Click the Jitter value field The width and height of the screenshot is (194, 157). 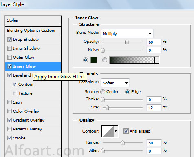[x=154, y=151]
